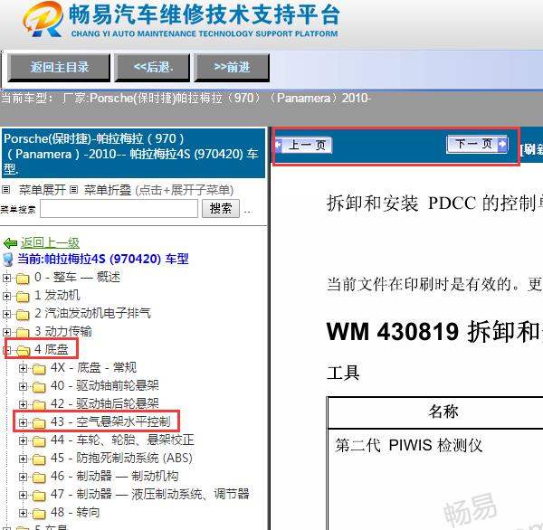Collapse the 4 底盘 node

coord(6,350)
